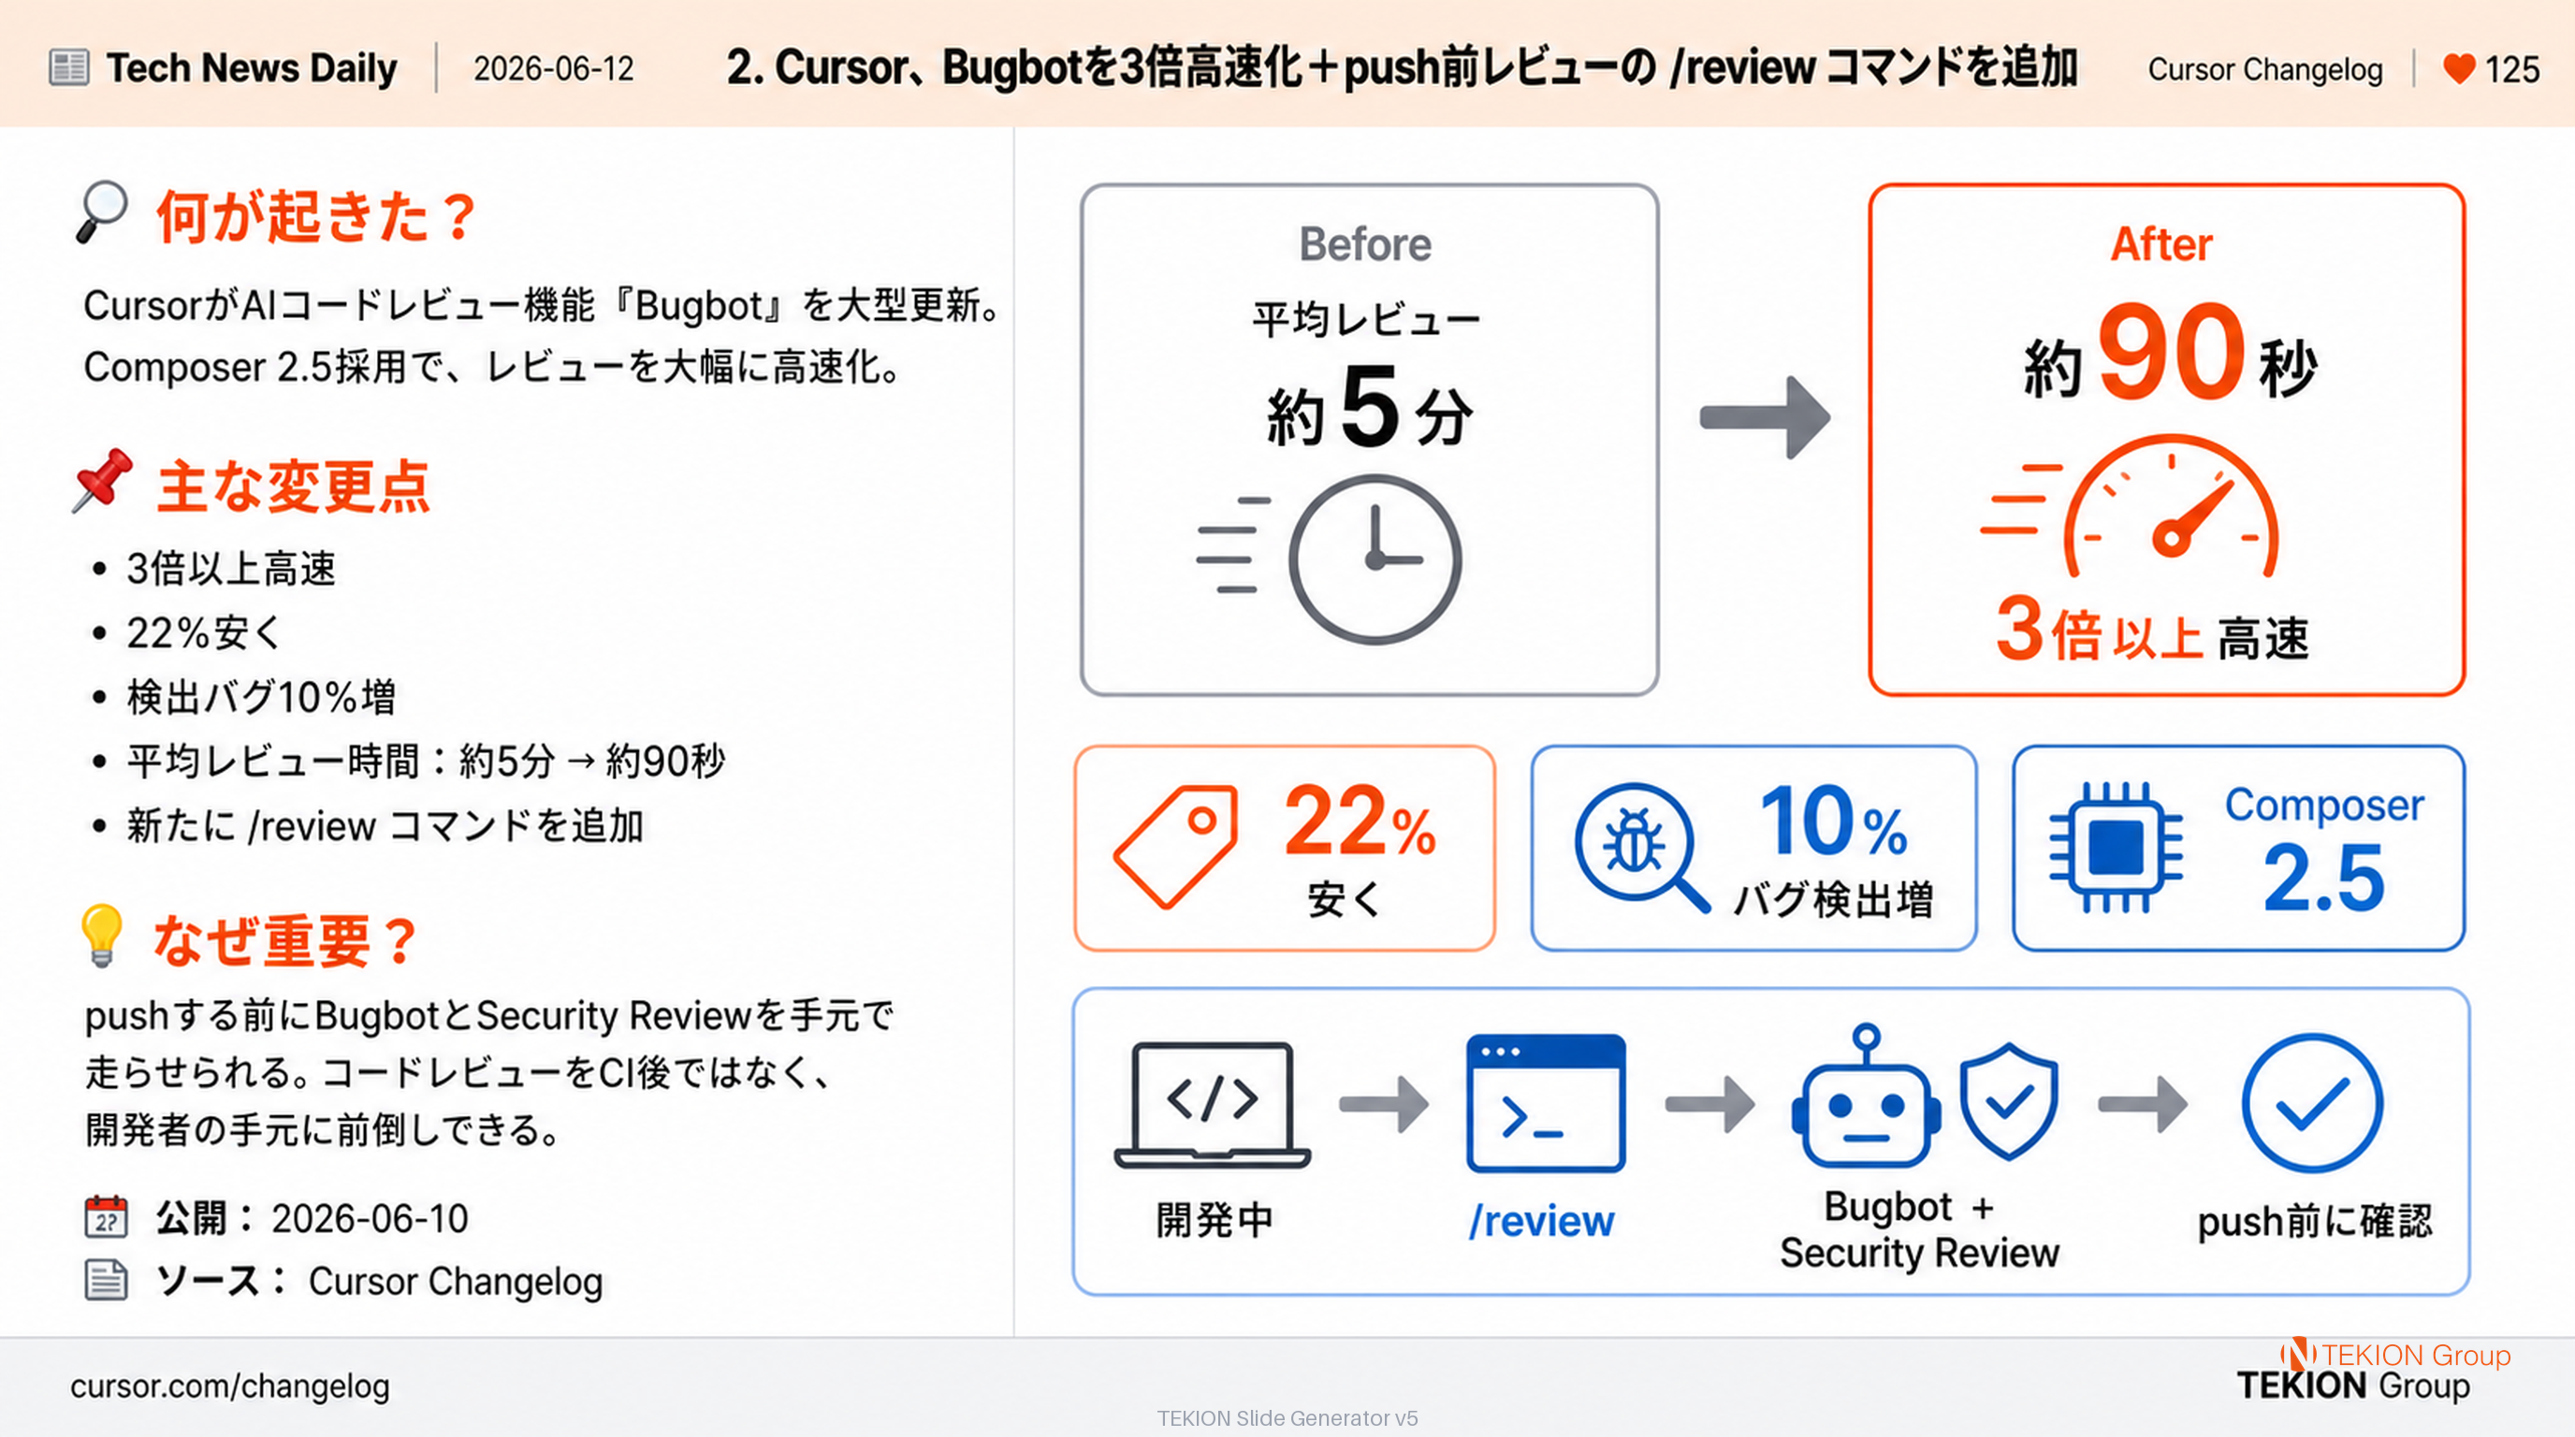Click the Cursor Changelog label in header
The width and height of the screenshot is (2575, 1437).
2265,69
